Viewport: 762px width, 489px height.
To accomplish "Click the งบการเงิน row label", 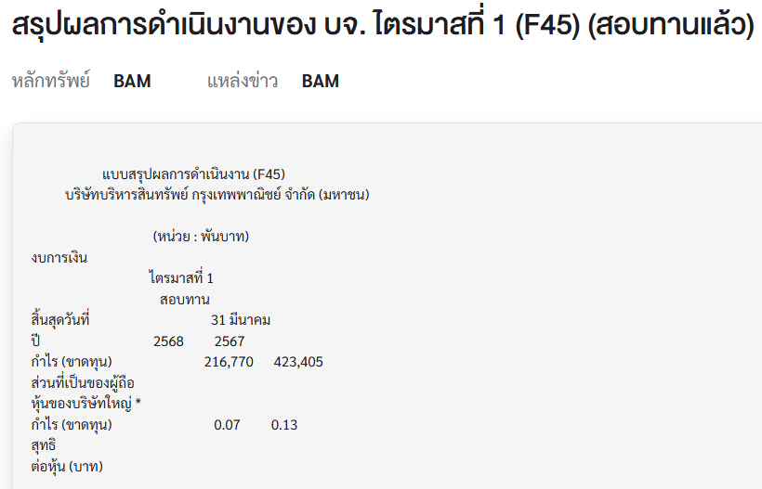I will pos(59,258).
